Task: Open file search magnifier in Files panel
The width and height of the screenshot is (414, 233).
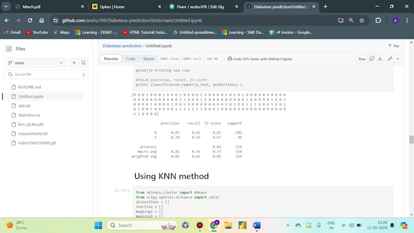Action: (83, 63)
